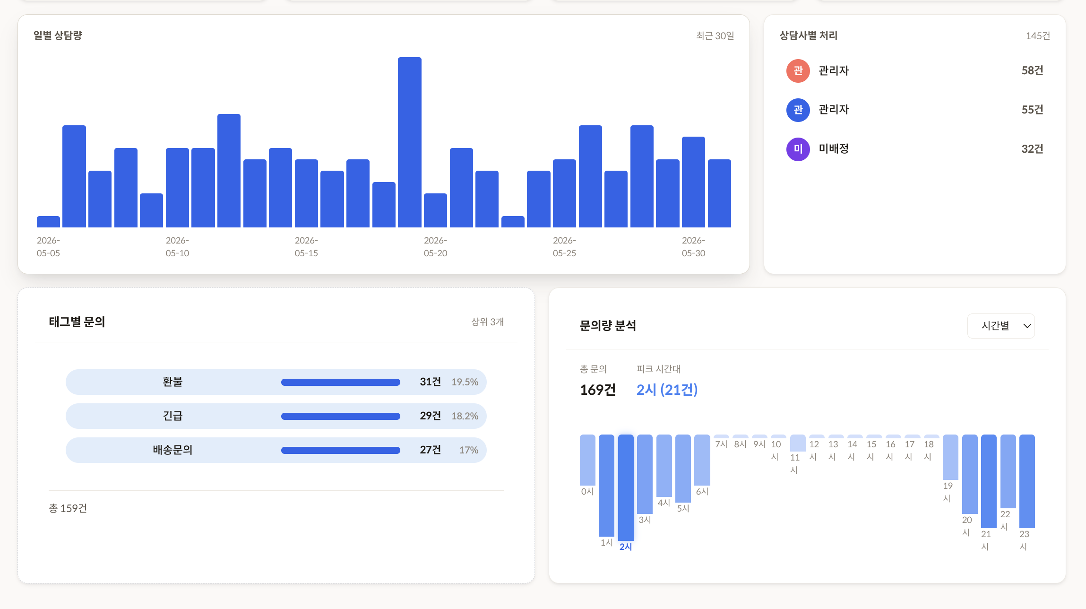Click the 20시 hourly bar
The image size is (1086, 609).
[970, 474]
